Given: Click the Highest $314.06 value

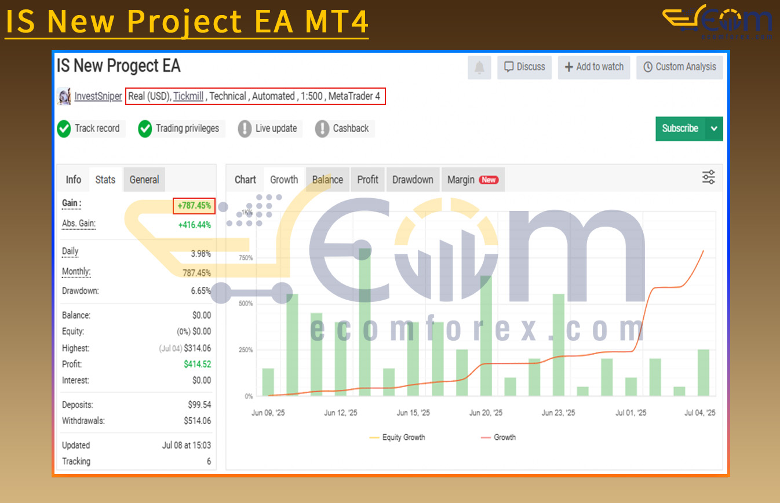Looking at the screenshot, I should [x=198, y=348].
